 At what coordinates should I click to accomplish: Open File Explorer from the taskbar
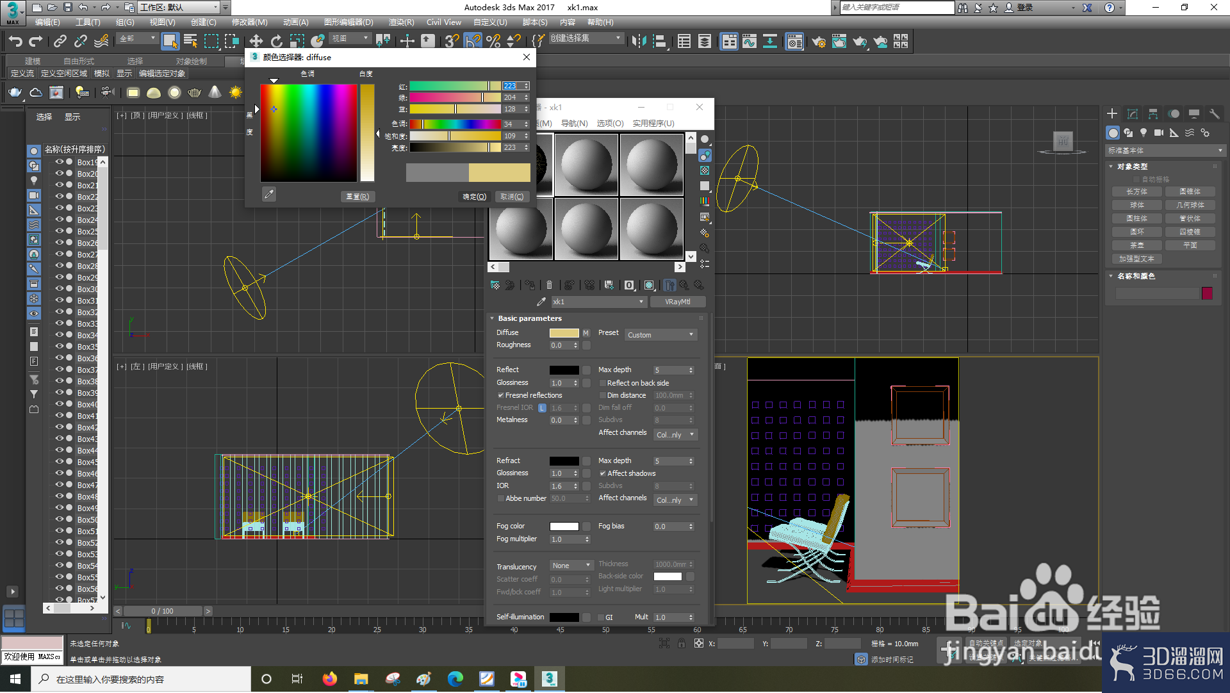tap(361, 680)
